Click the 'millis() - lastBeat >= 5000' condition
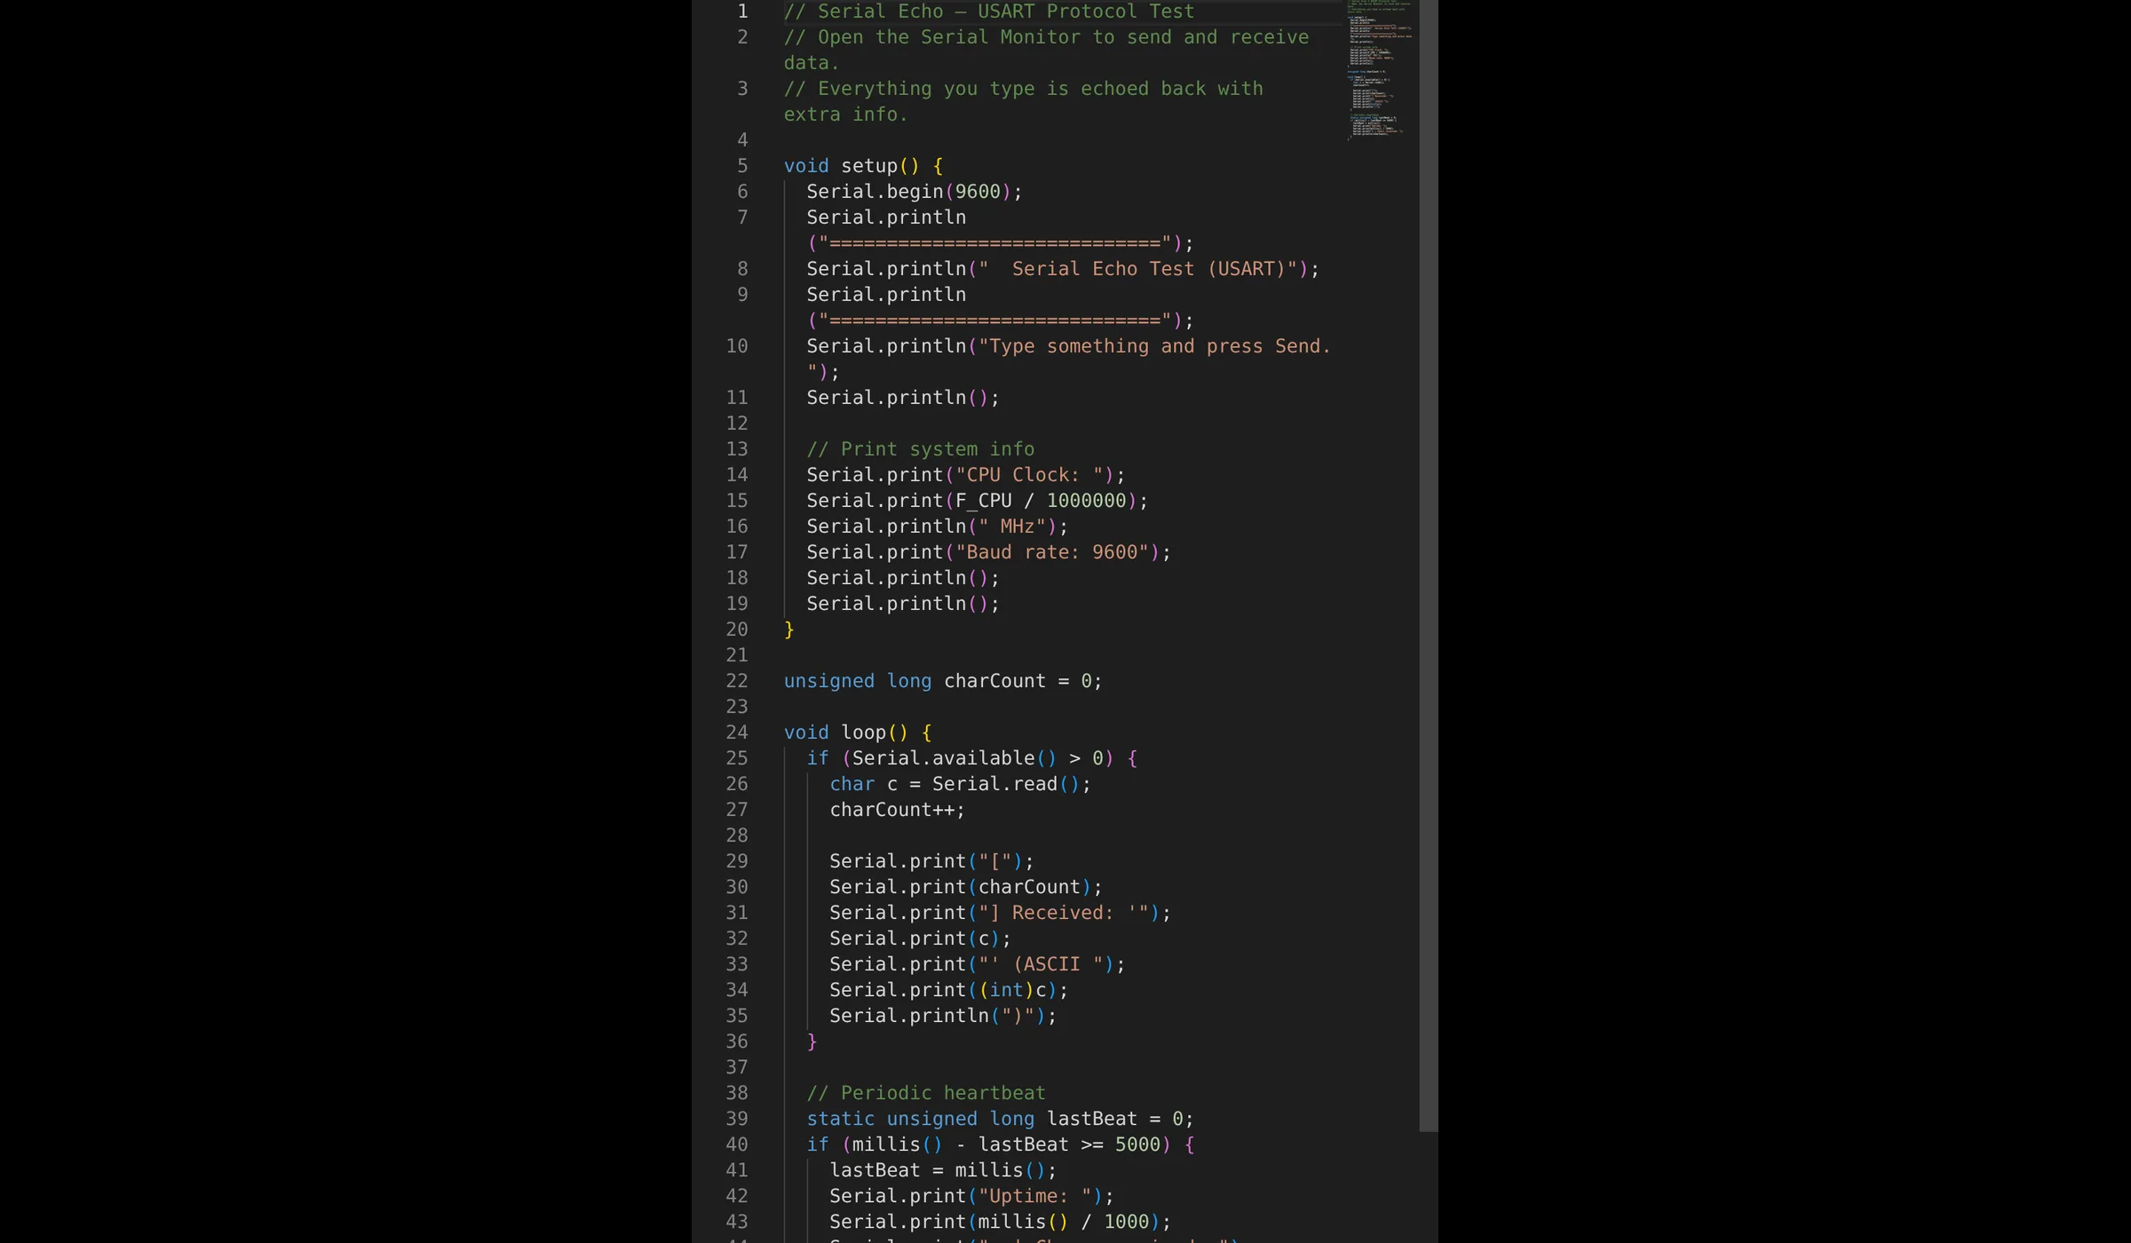This screenshot has width=2131, height=1243. [x=1006, y=1144]
